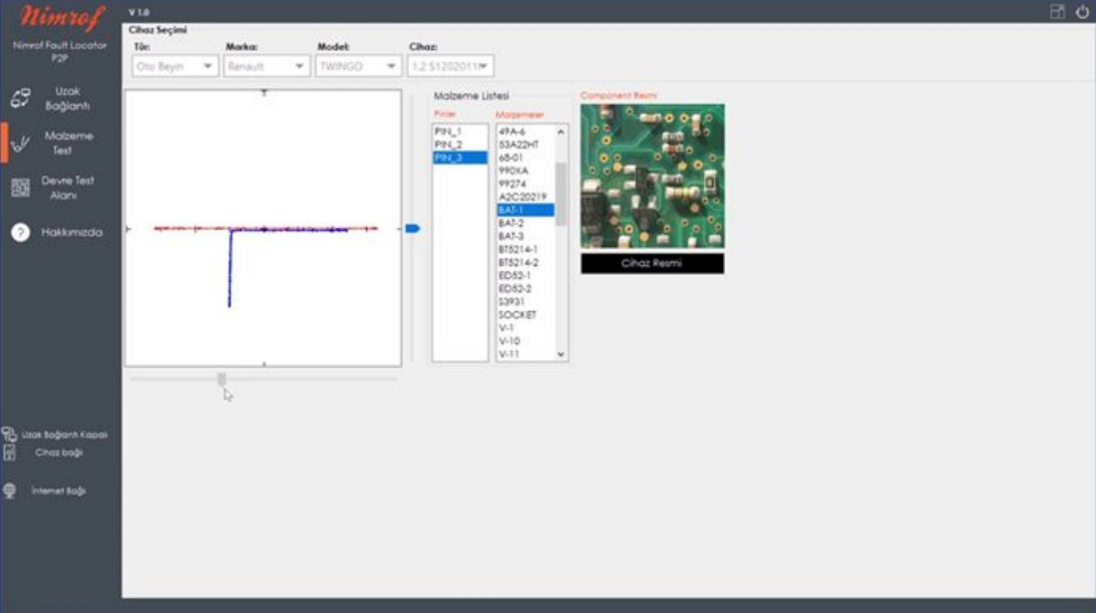Image resolution: width=1096 pixels, height=613 pixels.
Task: Select material BT5214-2
Action: coord(526,263)
